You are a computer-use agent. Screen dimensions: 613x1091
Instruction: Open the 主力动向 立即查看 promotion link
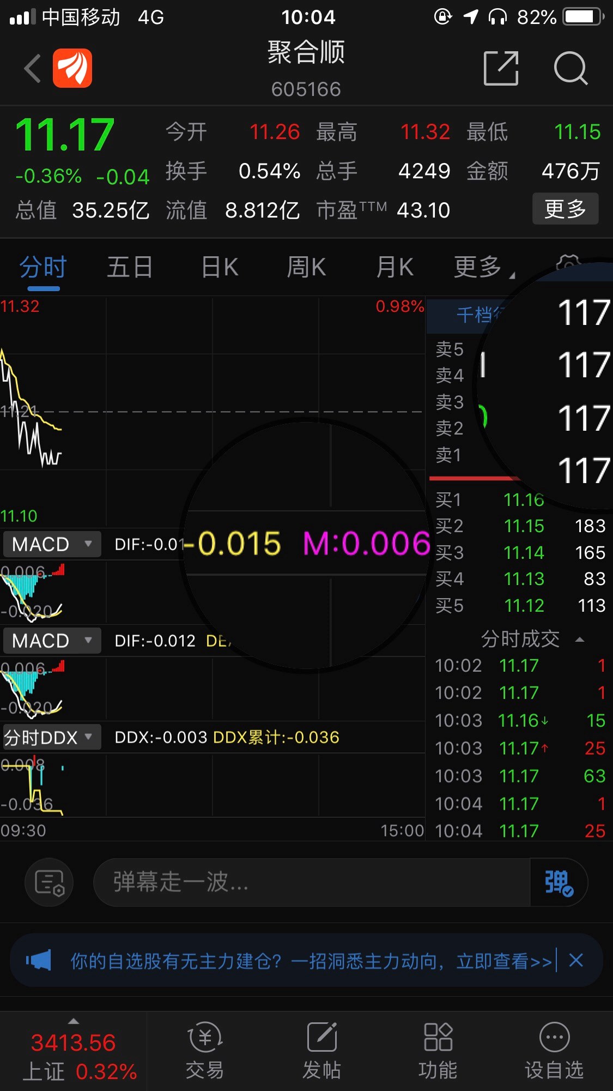[312, 961]
